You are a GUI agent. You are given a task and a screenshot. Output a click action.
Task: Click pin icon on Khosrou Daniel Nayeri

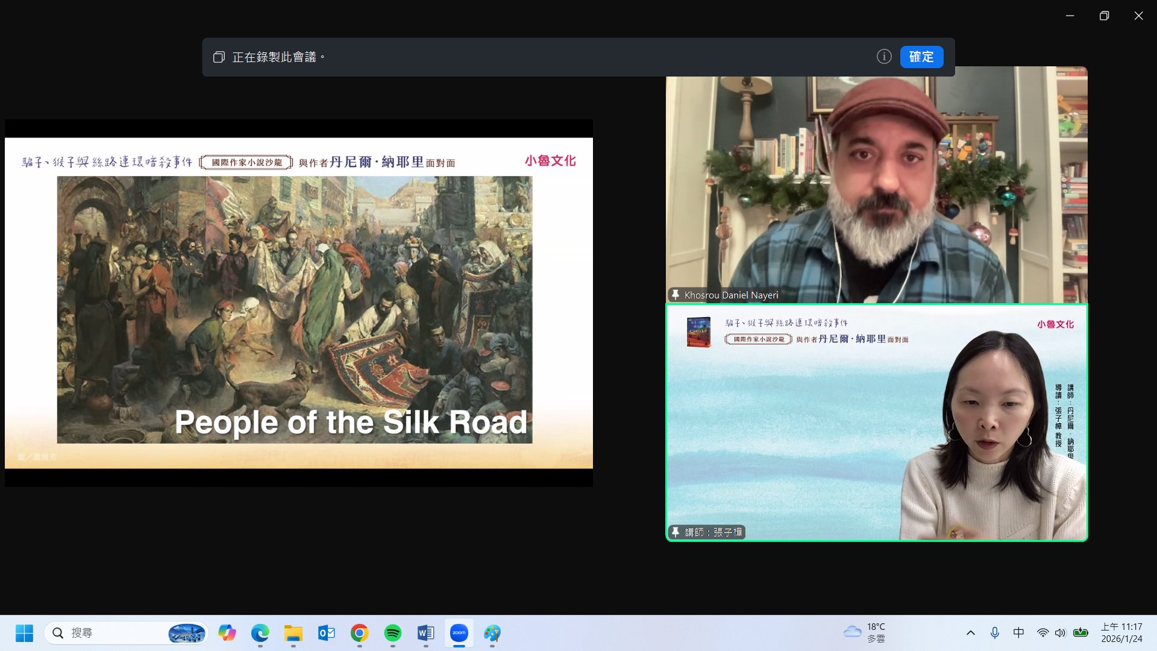(x=676, y=295)
